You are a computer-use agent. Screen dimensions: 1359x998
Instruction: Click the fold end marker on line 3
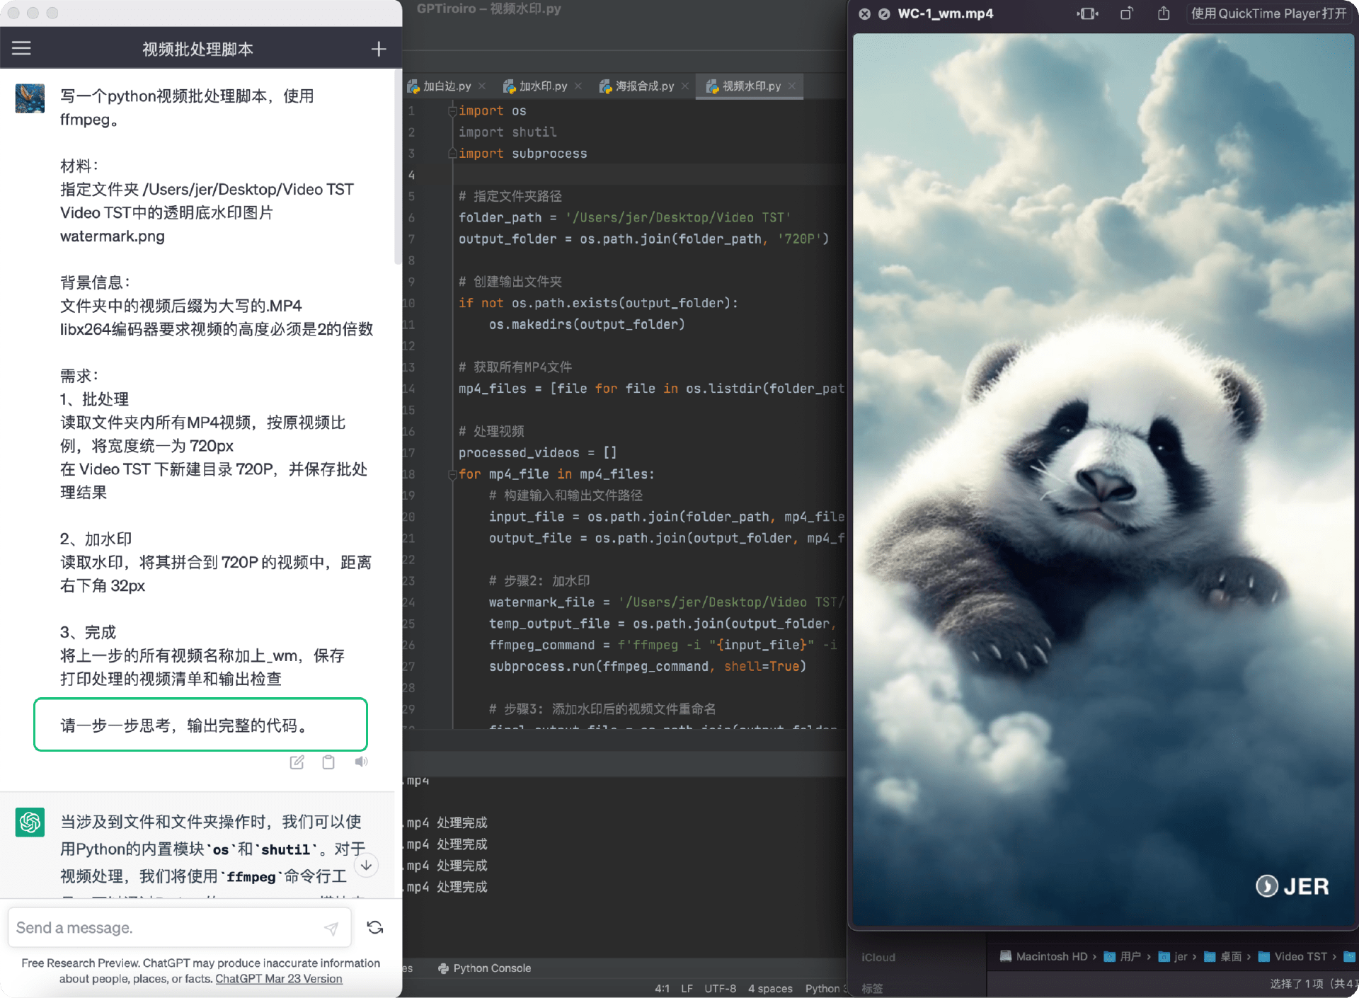452,154
